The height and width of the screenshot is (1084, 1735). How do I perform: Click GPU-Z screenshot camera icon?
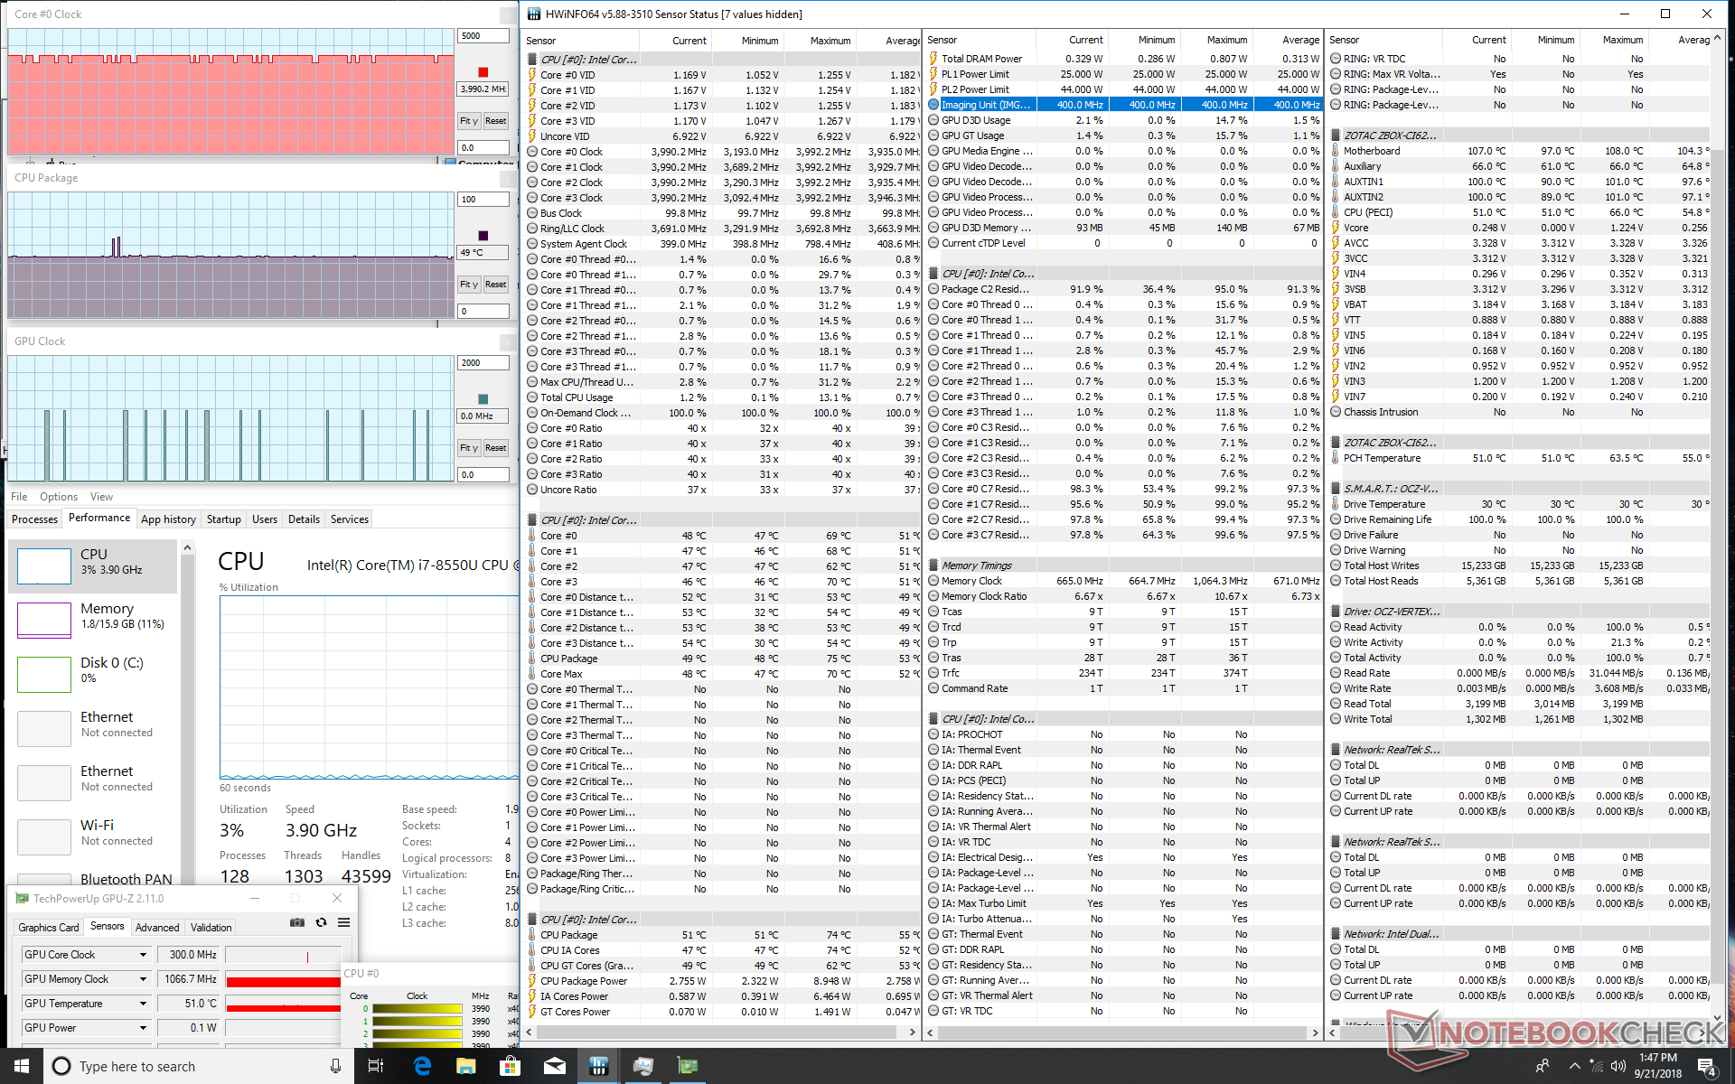(296, 922)
